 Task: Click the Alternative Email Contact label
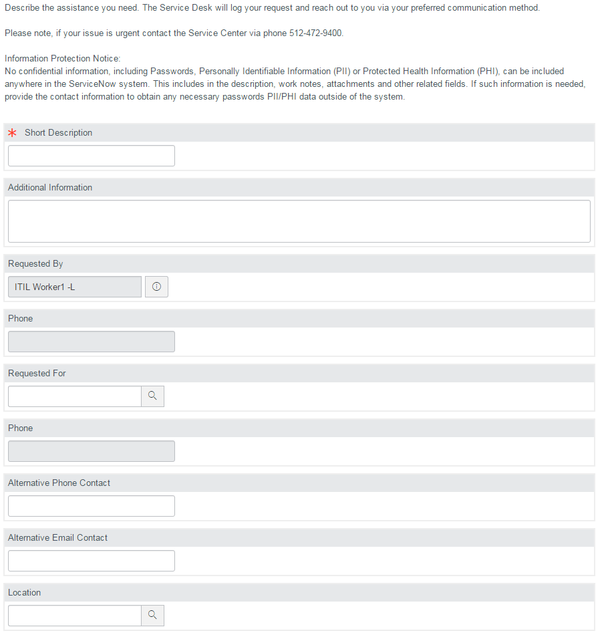point(57,538)
